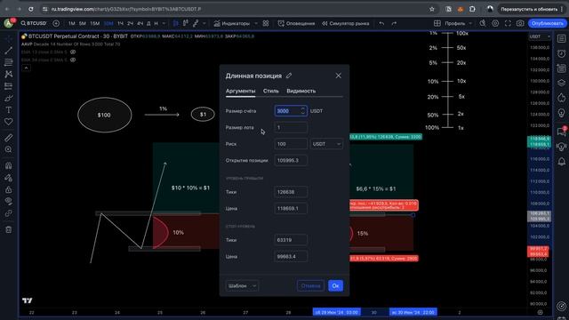The image size is (569, 320).
Task: Focus the Размер лота input field
Action: point(291,127)
